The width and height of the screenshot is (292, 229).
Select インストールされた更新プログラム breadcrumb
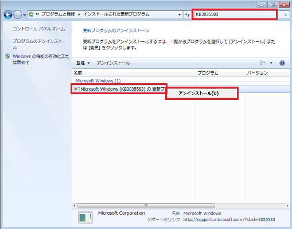tap(116, 14)
